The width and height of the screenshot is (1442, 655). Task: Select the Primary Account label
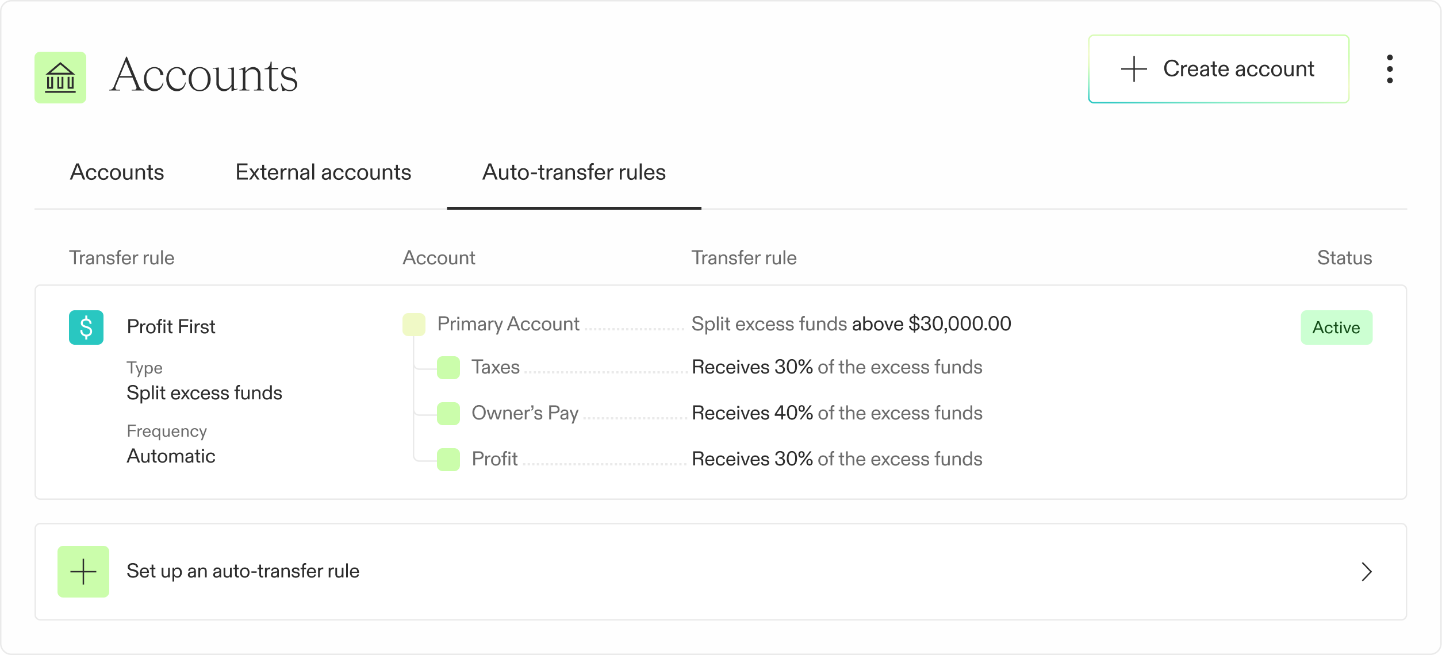[x=508, y=324]
